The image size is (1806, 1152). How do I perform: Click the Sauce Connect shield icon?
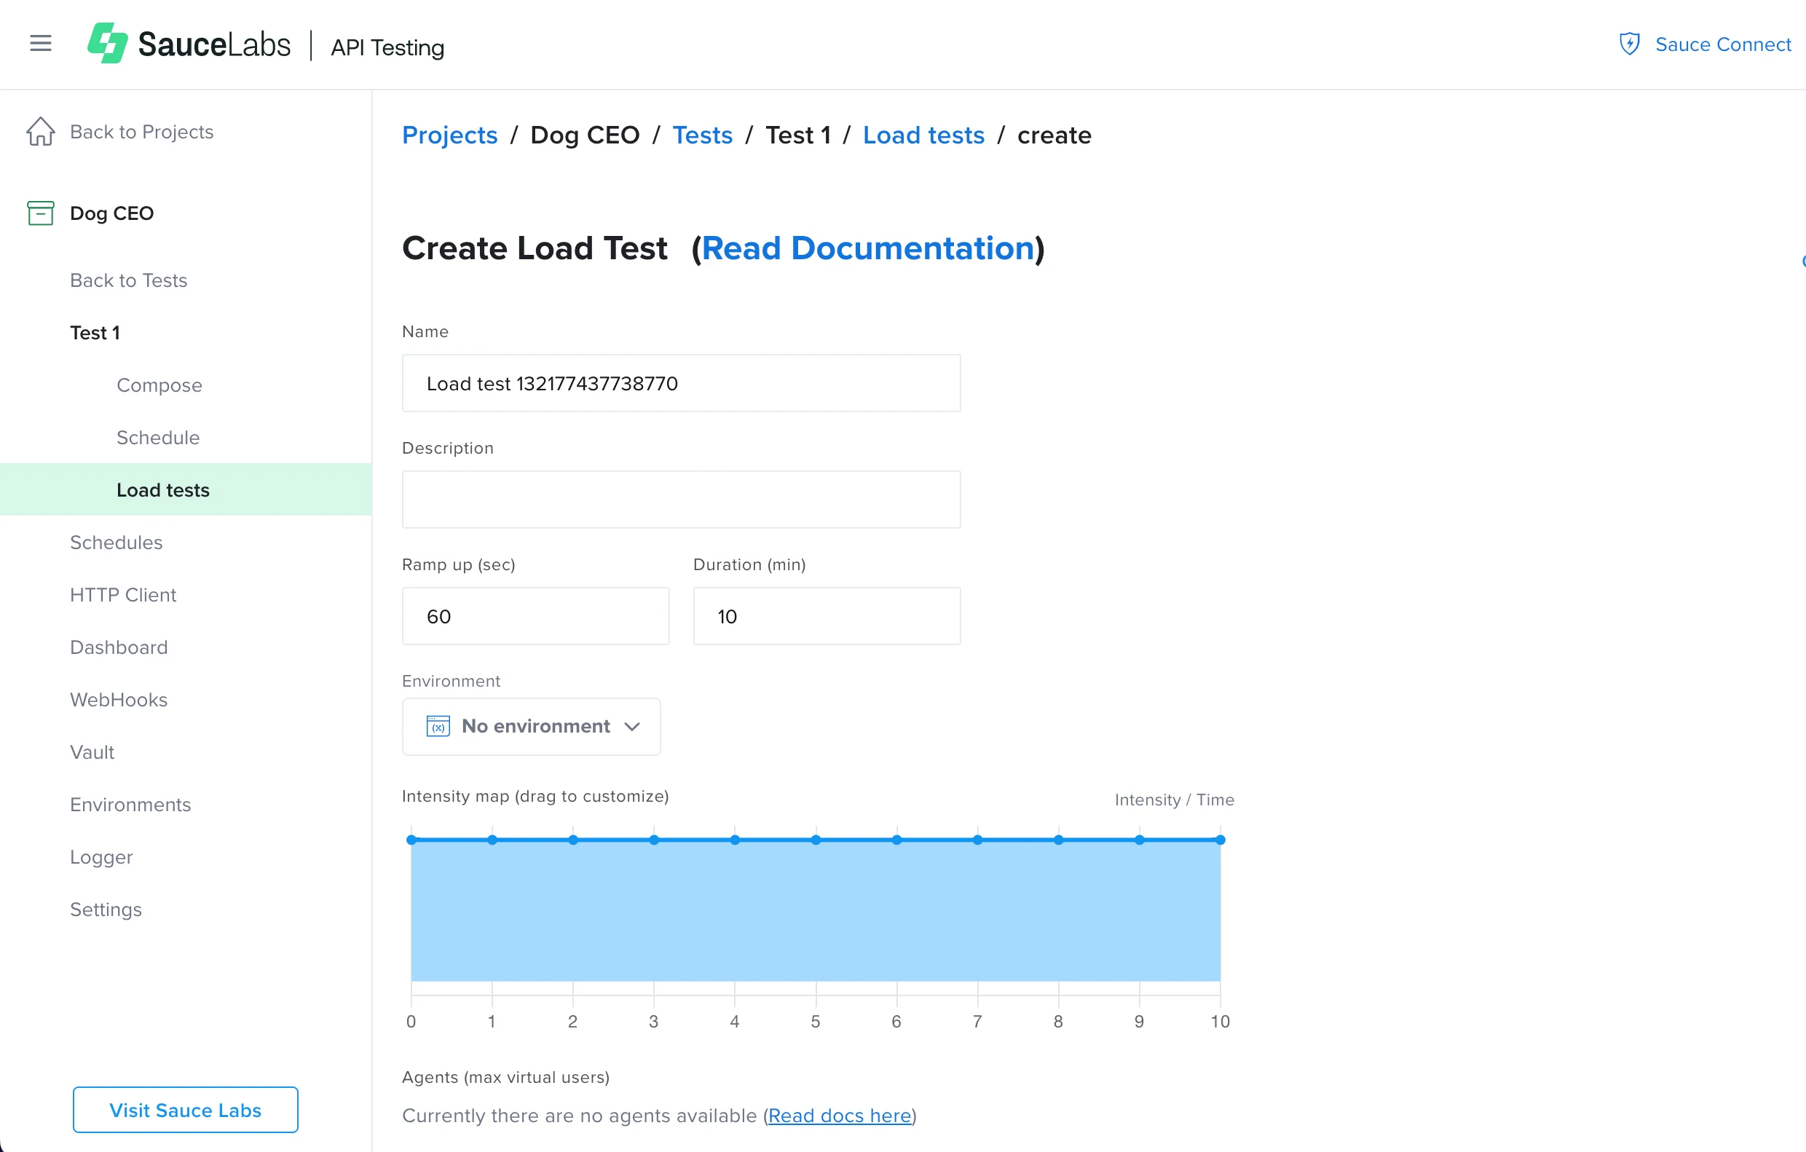point(1629,44)
